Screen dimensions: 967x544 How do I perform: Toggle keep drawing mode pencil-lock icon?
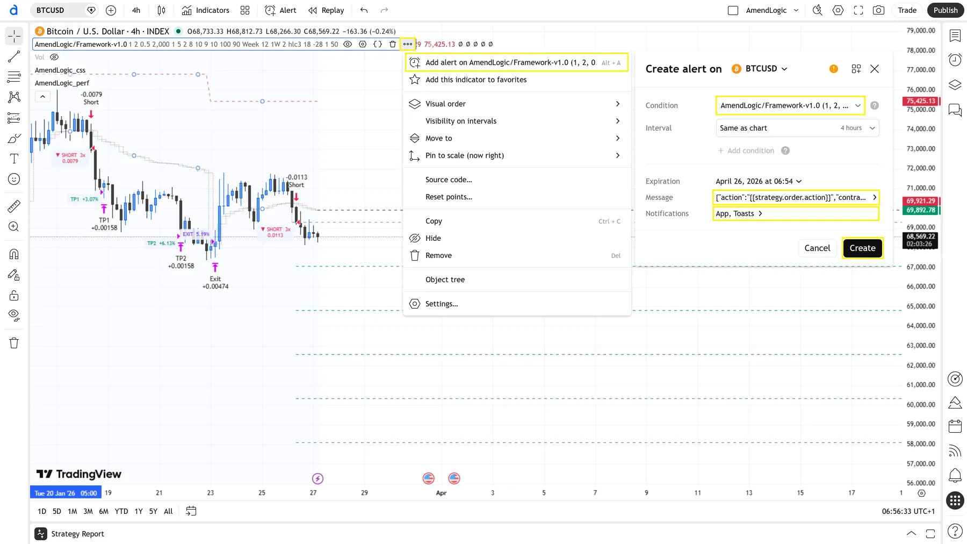coord(14,275)
